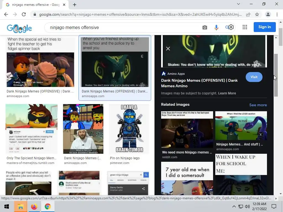Click the Sign in button
Screen dimensions: 283x212
click(x=264, y=27)
